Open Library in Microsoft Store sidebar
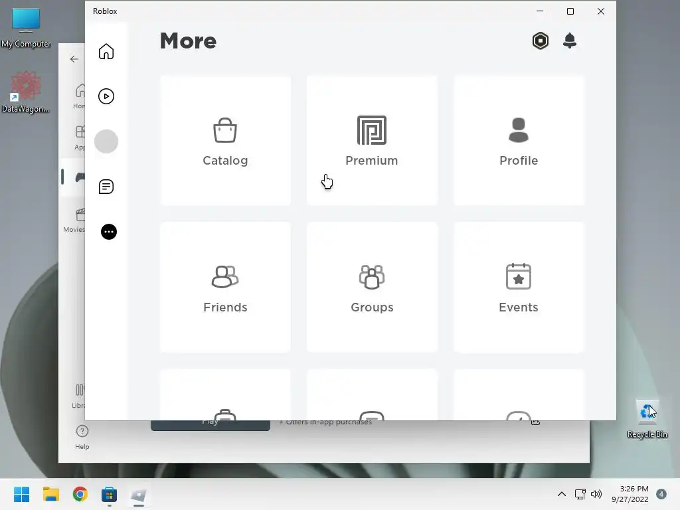680x510 pixels. (x=78, y=396)
